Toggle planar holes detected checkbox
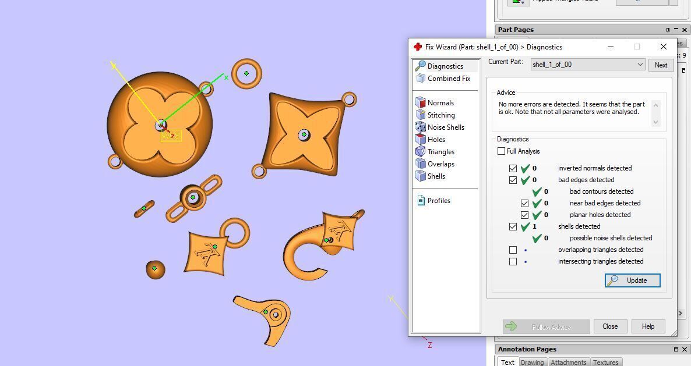691x366 pixels. [x=524, y=215]
